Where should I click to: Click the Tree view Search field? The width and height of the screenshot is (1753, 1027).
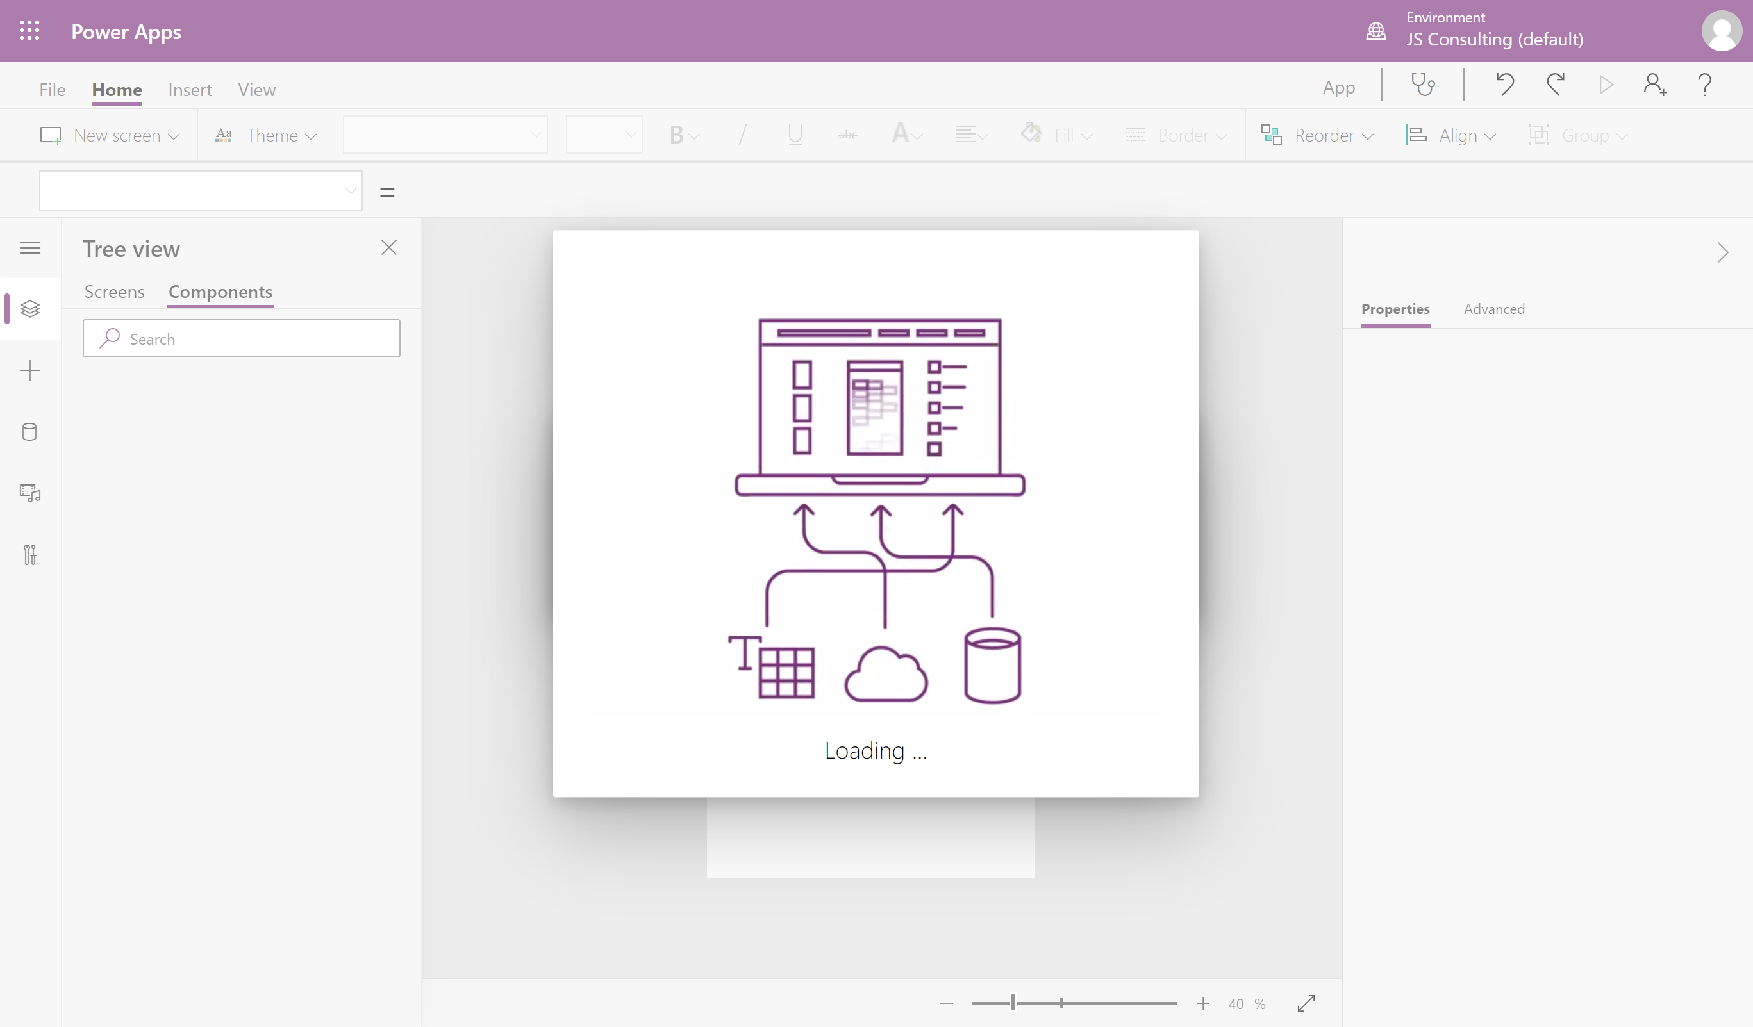[x=242, y=339]
